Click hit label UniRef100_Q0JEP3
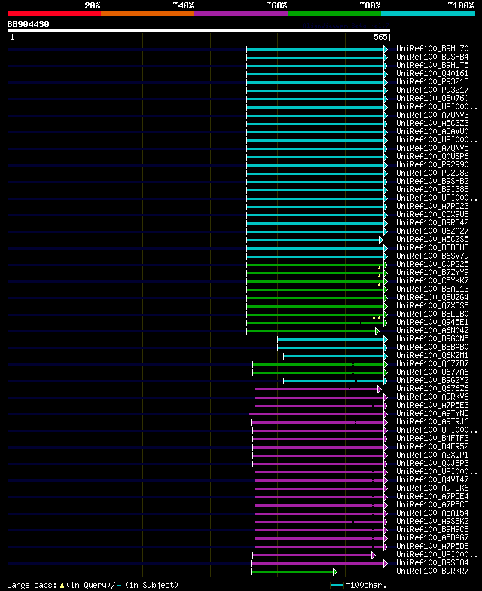The image size is (482, 591). tap(432, 463)
